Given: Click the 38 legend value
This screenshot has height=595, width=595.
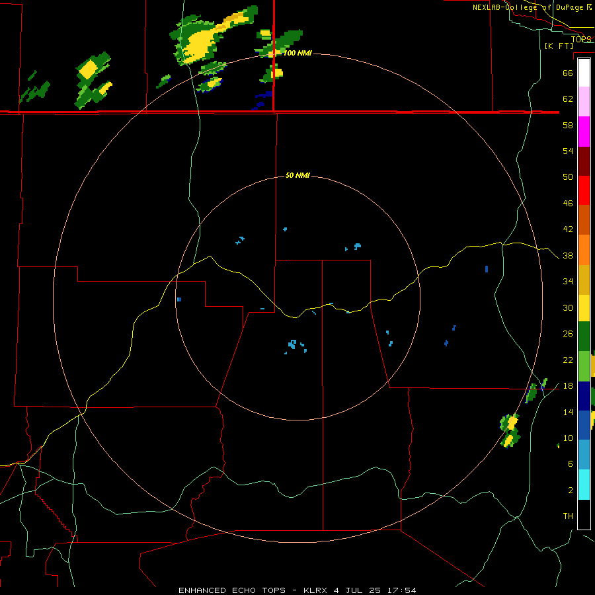Looking at the screenshot, I should (568, 255).
